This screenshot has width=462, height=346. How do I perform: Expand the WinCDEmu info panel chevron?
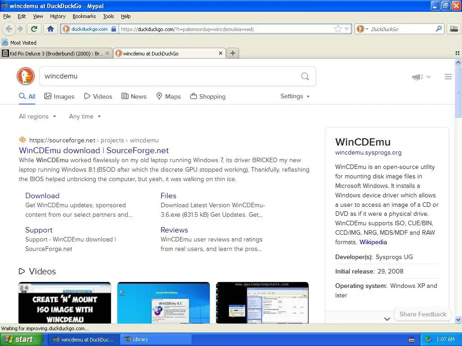pos(387,319)
